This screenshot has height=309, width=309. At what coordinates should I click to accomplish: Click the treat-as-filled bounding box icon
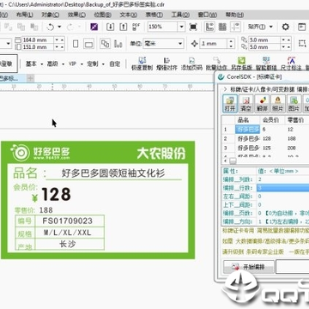(x=302, y=44)
